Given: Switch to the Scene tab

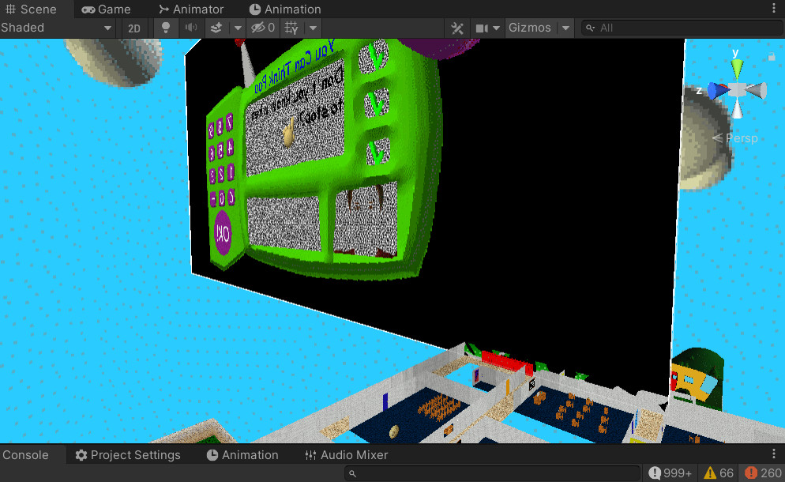Looking at the screenshot, I should [31, 9].
